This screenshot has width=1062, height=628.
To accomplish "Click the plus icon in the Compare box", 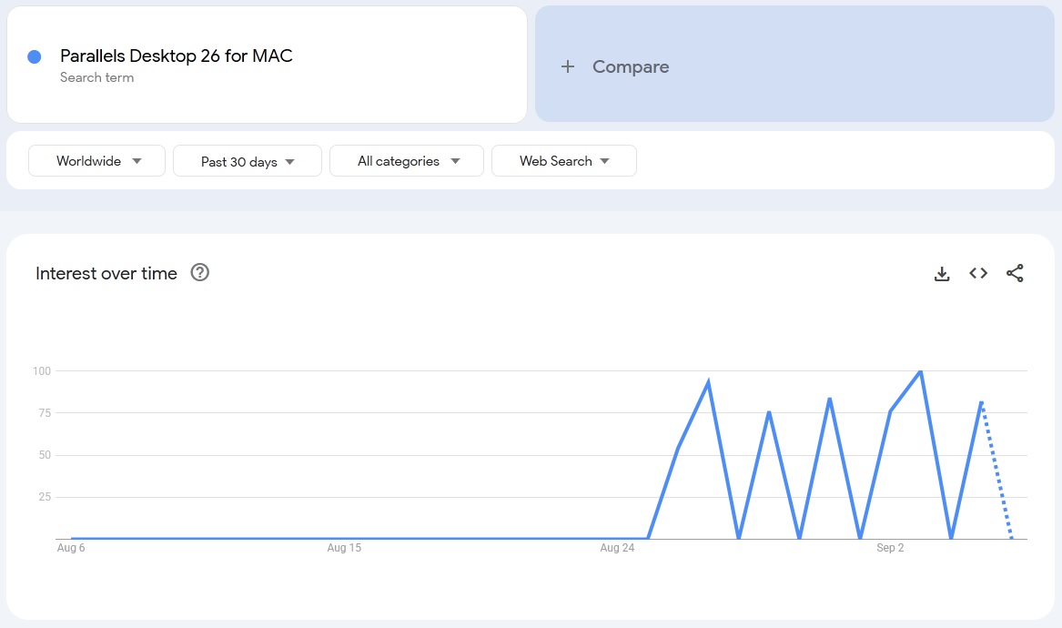I will (568, 66).
